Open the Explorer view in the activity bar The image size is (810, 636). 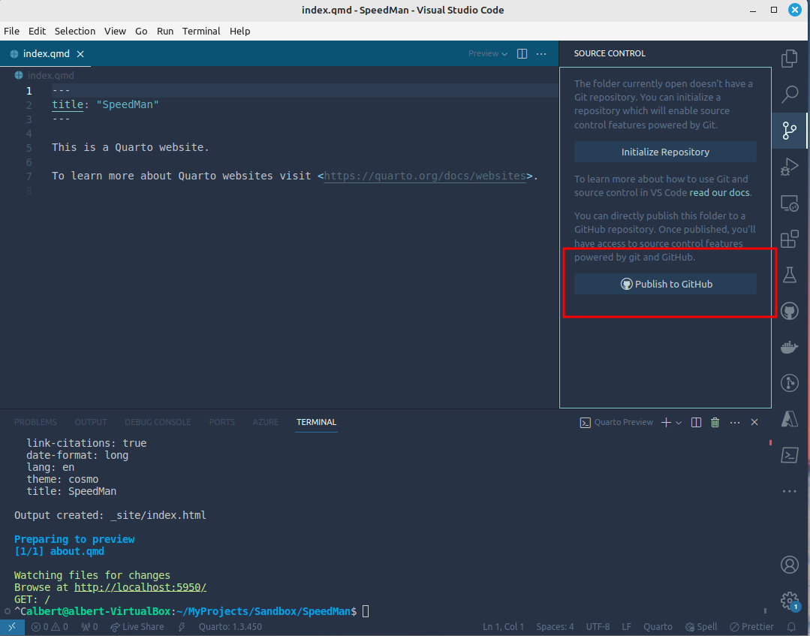point(789,59)
